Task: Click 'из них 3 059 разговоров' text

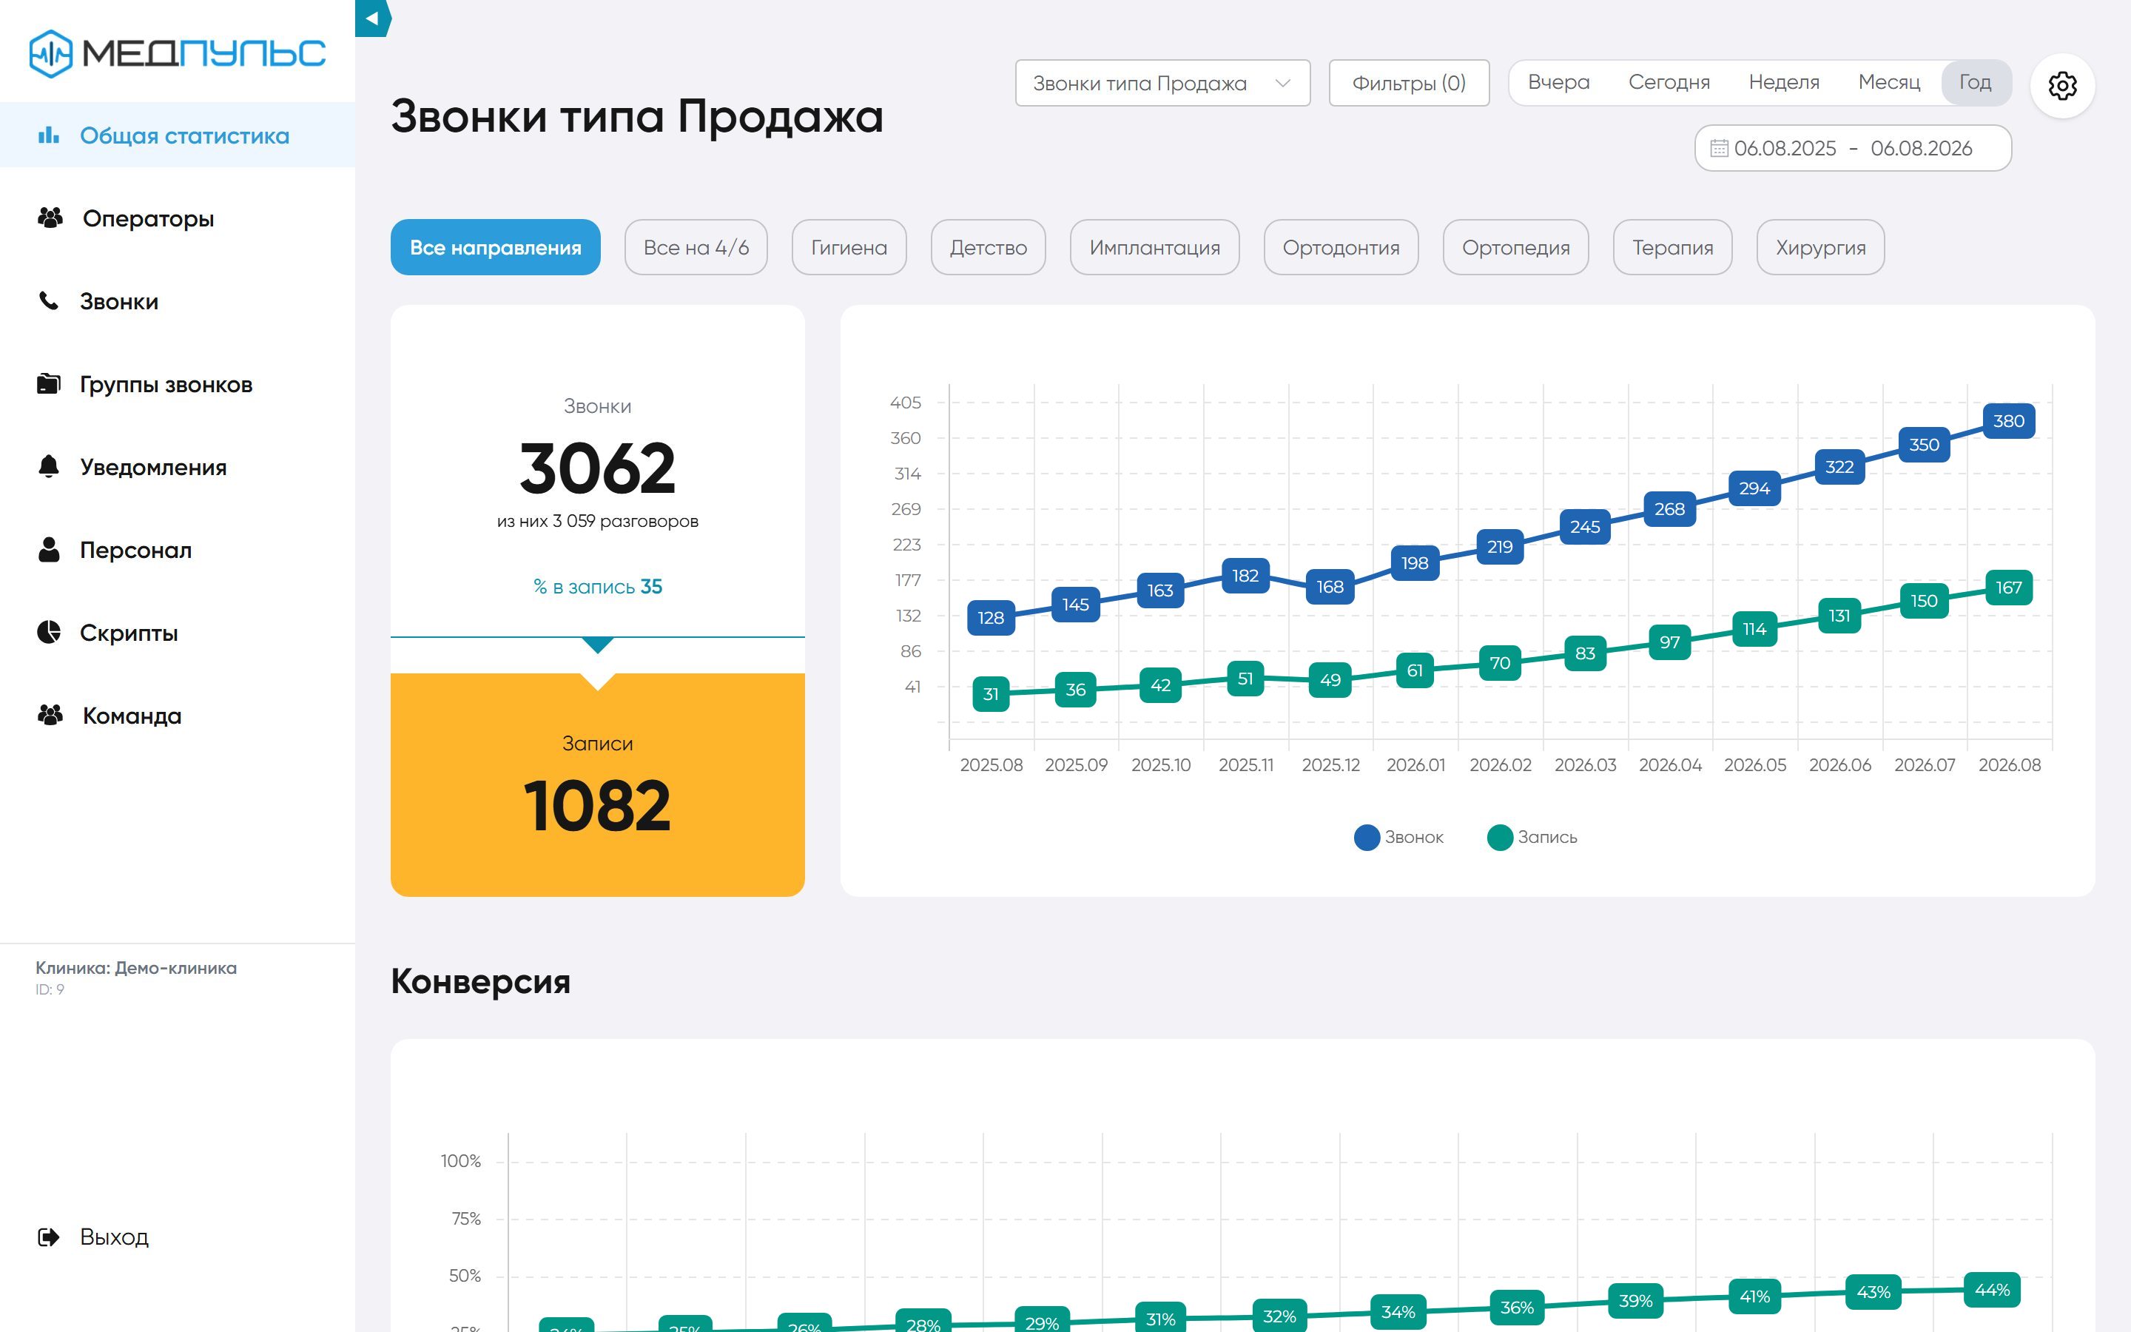Action: 597,521
